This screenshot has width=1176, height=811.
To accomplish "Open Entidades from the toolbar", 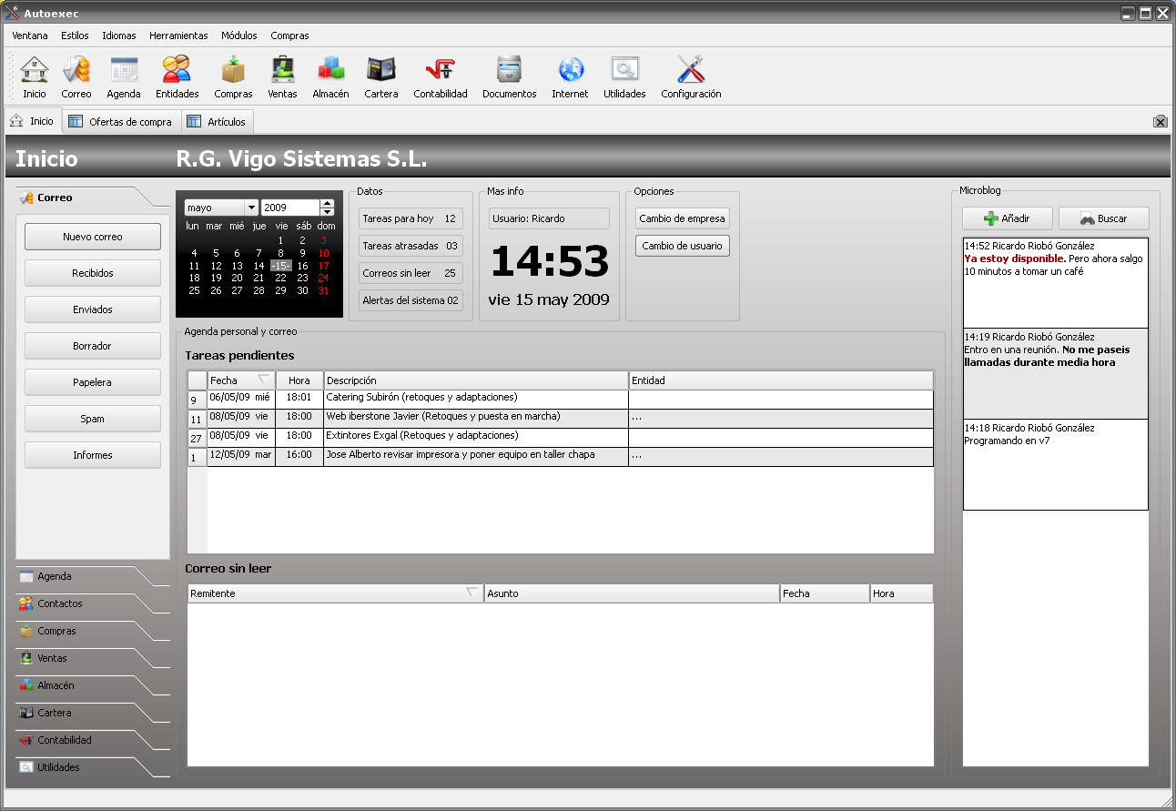I will (x=177, y=76).
